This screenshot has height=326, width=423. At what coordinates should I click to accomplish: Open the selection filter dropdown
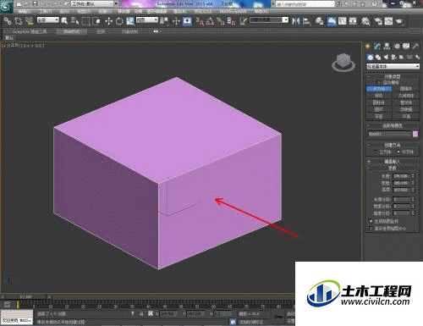(x=48, y=20)
